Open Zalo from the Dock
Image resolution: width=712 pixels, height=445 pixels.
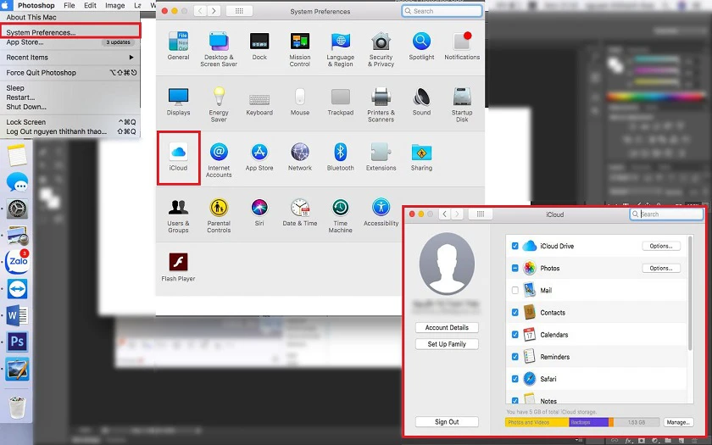tap(18, 262)
